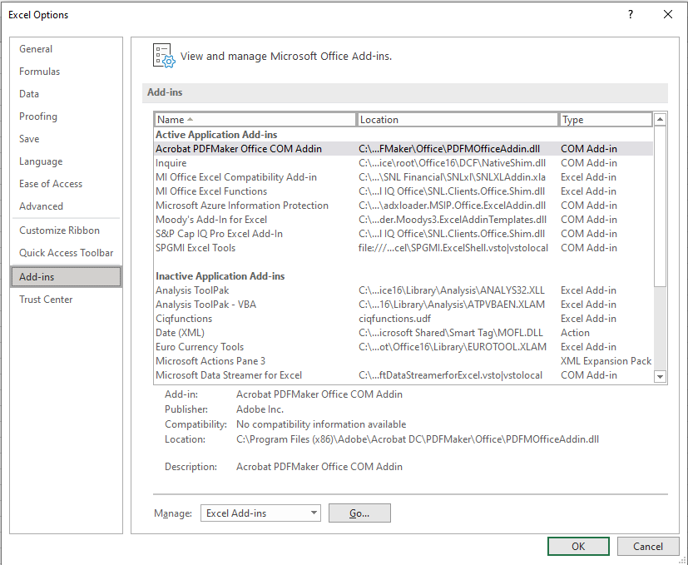Click the ANALYS32.XLL location cell
This screenshot has height=565, width=688.
click(x=452, y=290)
